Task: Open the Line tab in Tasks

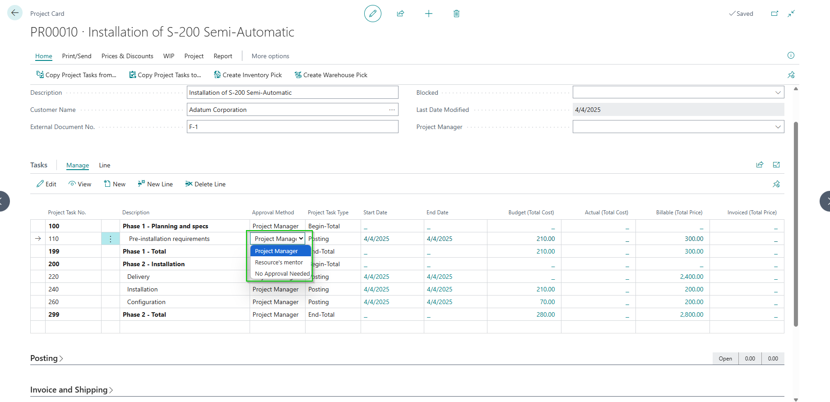Action: point(105,166)
